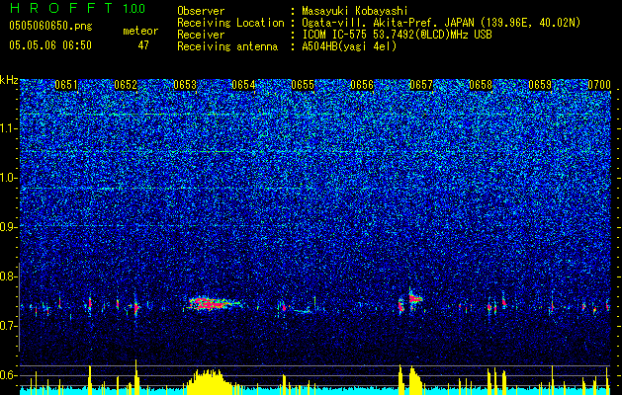Click the Ogata-vill. Akita-Pref. JAPAN location text
This screenshot has width=622, height=395.
pyautogui.click(x=441, y=23)
